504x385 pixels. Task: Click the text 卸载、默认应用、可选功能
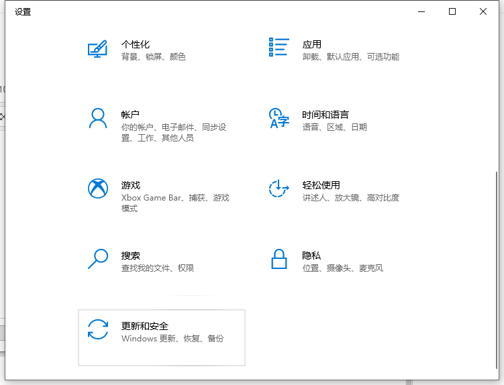pos(351,57)
